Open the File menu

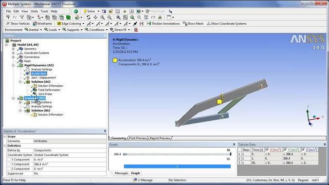tap(8, 11)
